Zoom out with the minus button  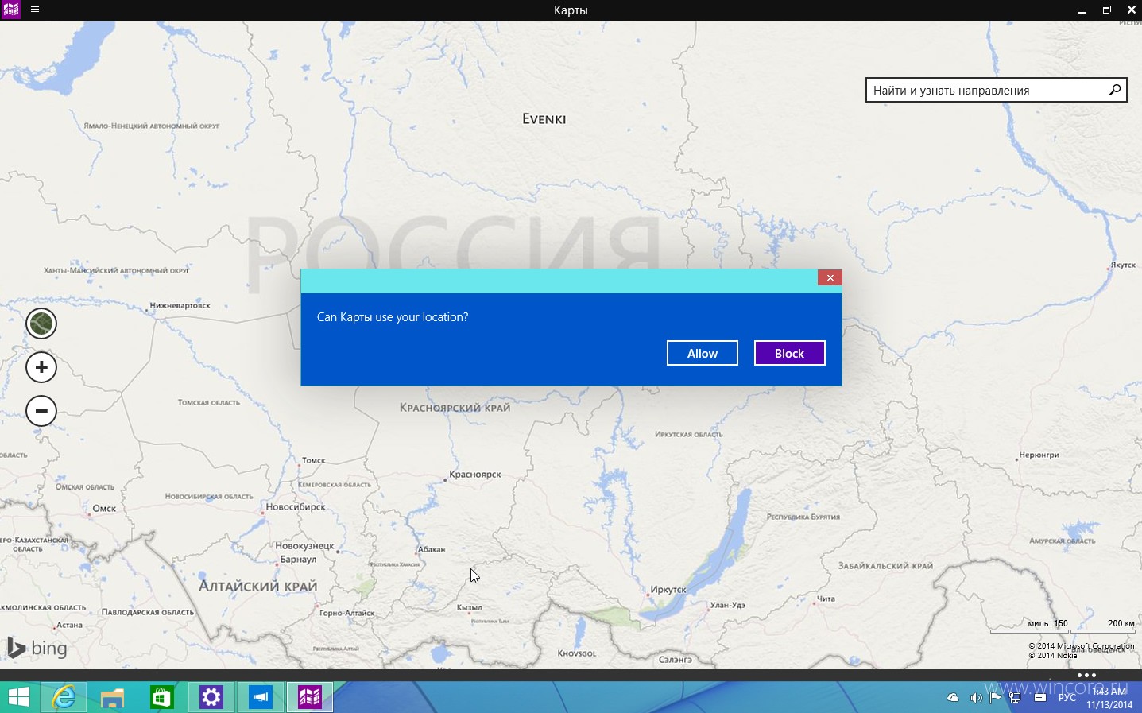tap(41, 411)
